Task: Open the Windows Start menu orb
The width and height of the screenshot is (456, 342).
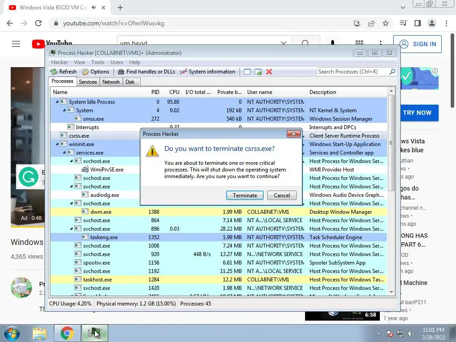Action: [x=12, y=333]
